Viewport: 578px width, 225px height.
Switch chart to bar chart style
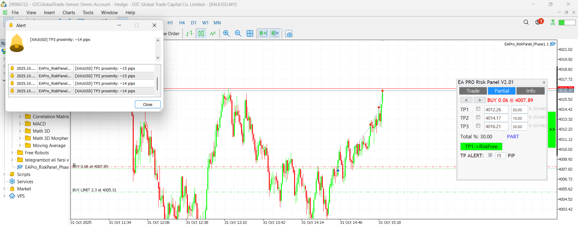[x=189, y=34]
